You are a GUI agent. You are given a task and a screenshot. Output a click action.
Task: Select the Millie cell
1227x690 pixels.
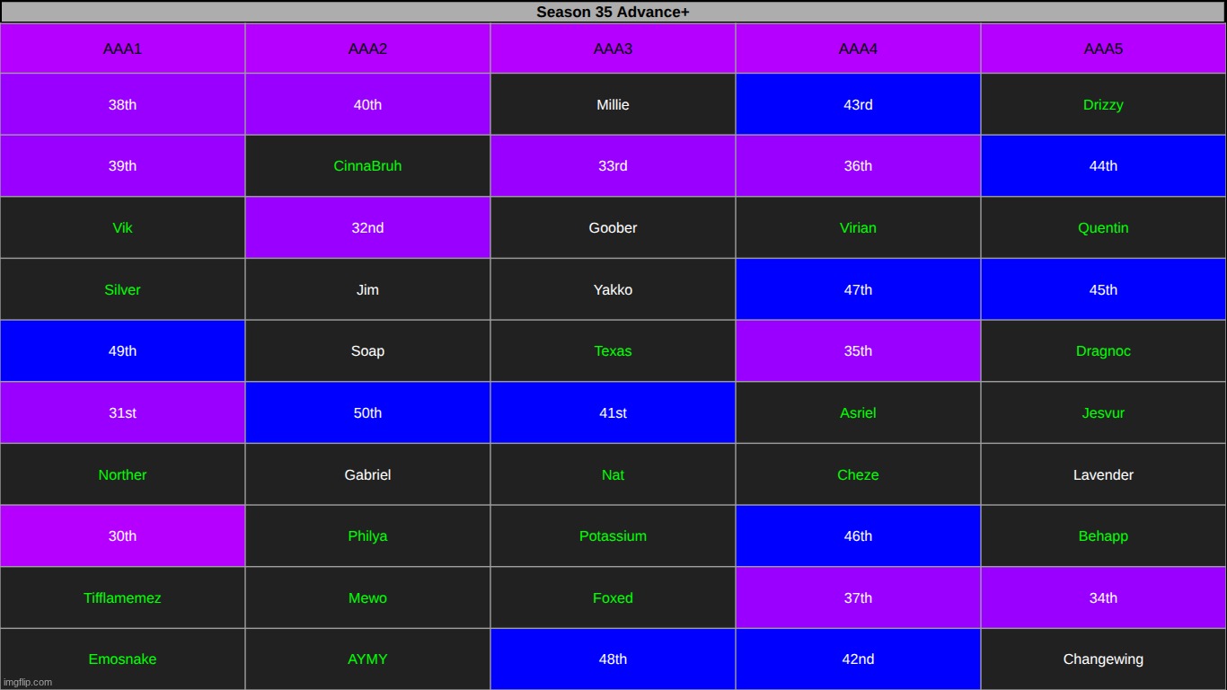[613, 104]
